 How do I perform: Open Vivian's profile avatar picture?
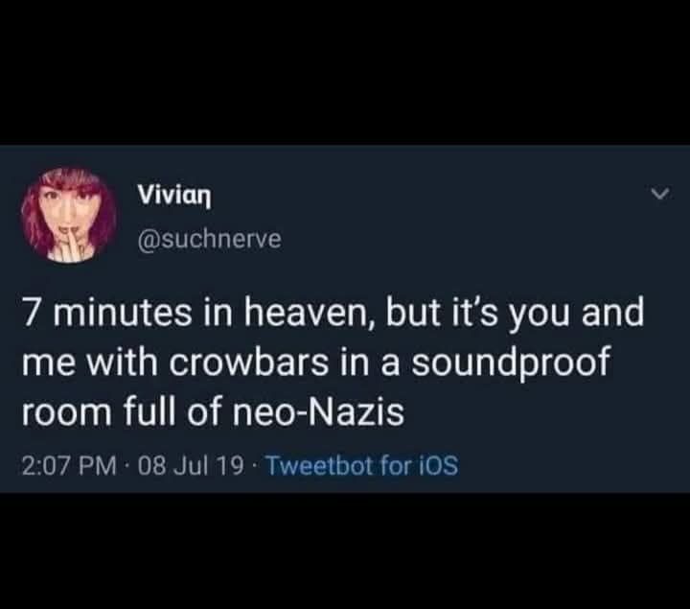(x=68, y=216)
